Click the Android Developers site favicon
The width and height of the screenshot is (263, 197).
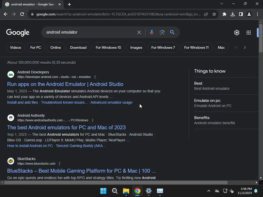click(x=11, y=74)
